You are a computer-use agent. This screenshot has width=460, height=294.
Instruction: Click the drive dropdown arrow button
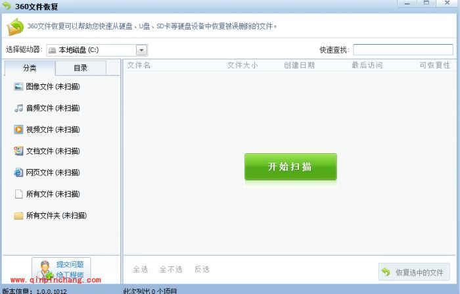point(142,50)
